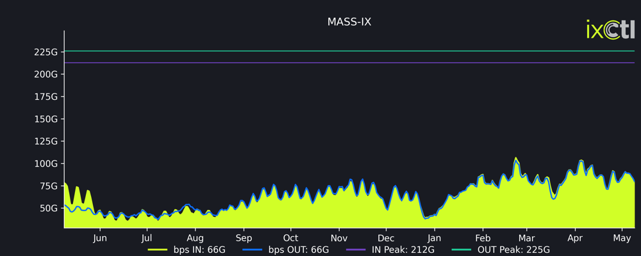Click the Aug x-axis label
The image size is (641, 256).
[195, 238]
